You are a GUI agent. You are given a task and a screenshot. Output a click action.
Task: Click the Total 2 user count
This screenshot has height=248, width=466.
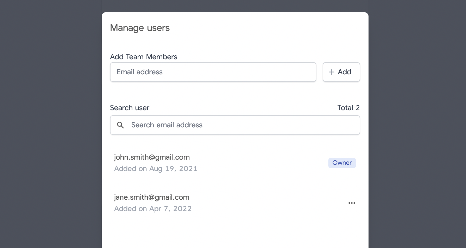[x=348, y=108]
